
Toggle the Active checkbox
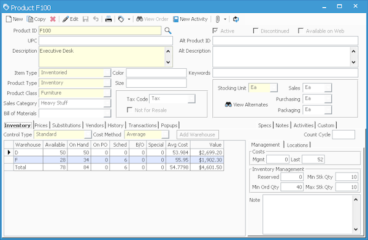click(215, 31)
